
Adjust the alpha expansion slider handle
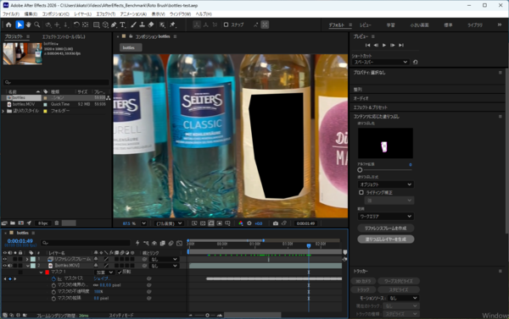(360, 170)
